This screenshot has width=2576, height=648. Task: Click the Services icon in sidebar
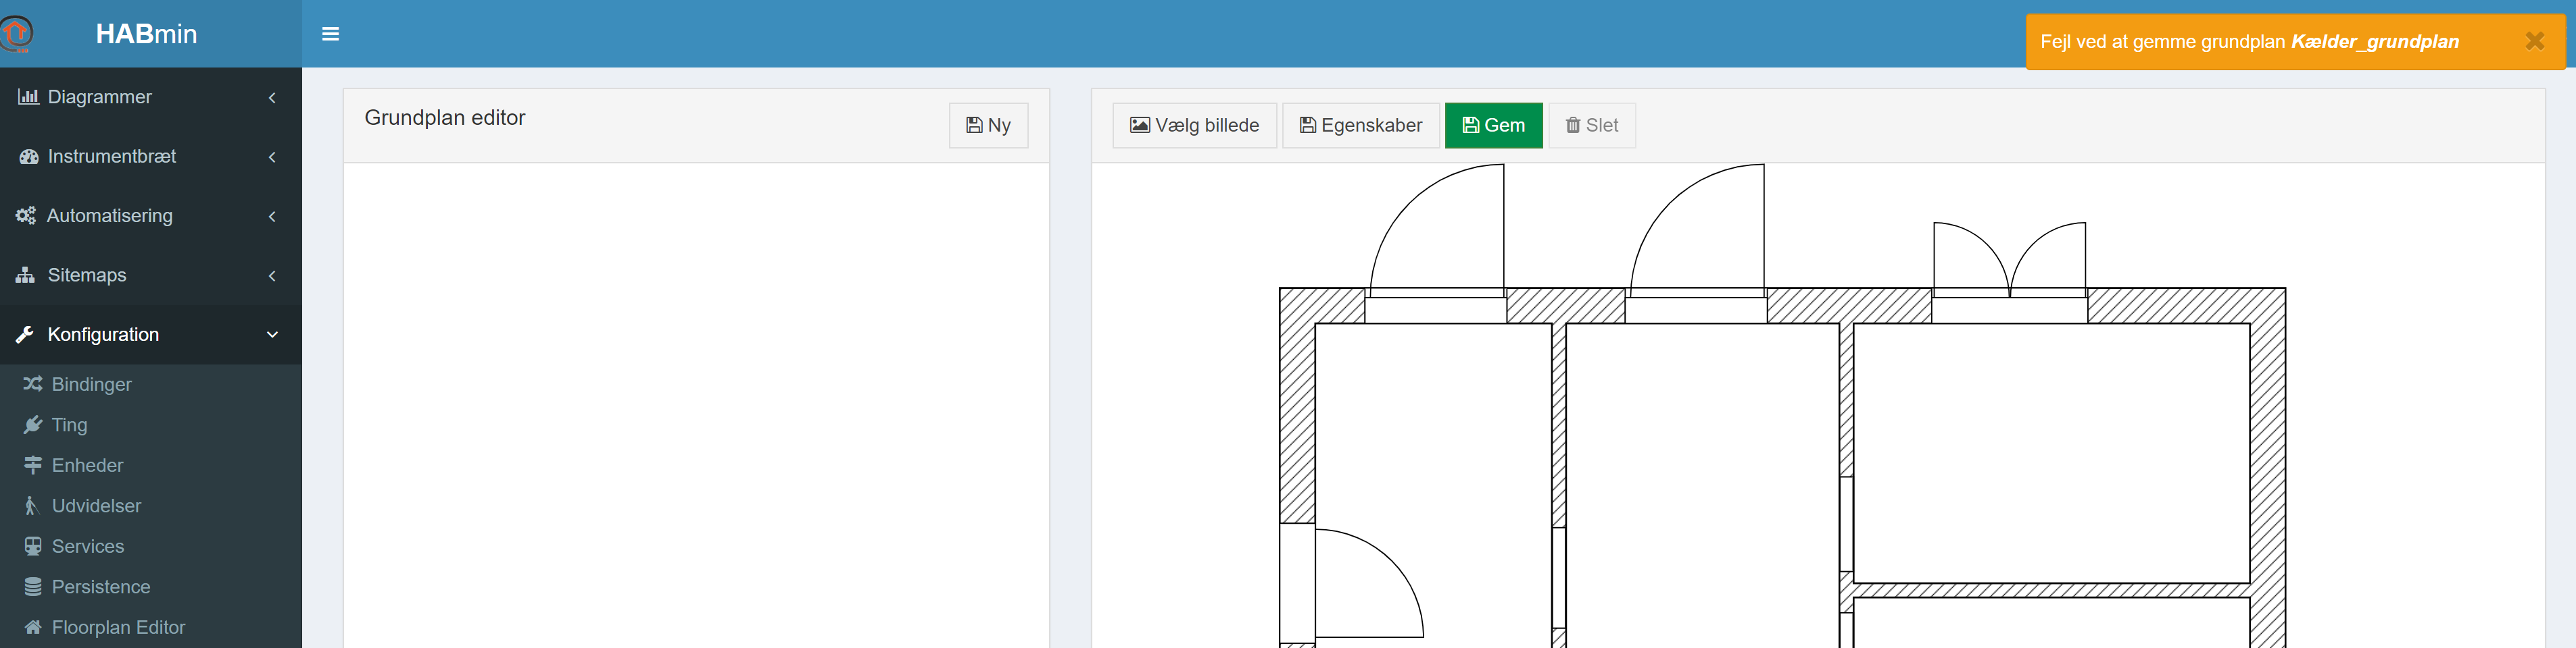pyautogui.click(x=32, y=546)
